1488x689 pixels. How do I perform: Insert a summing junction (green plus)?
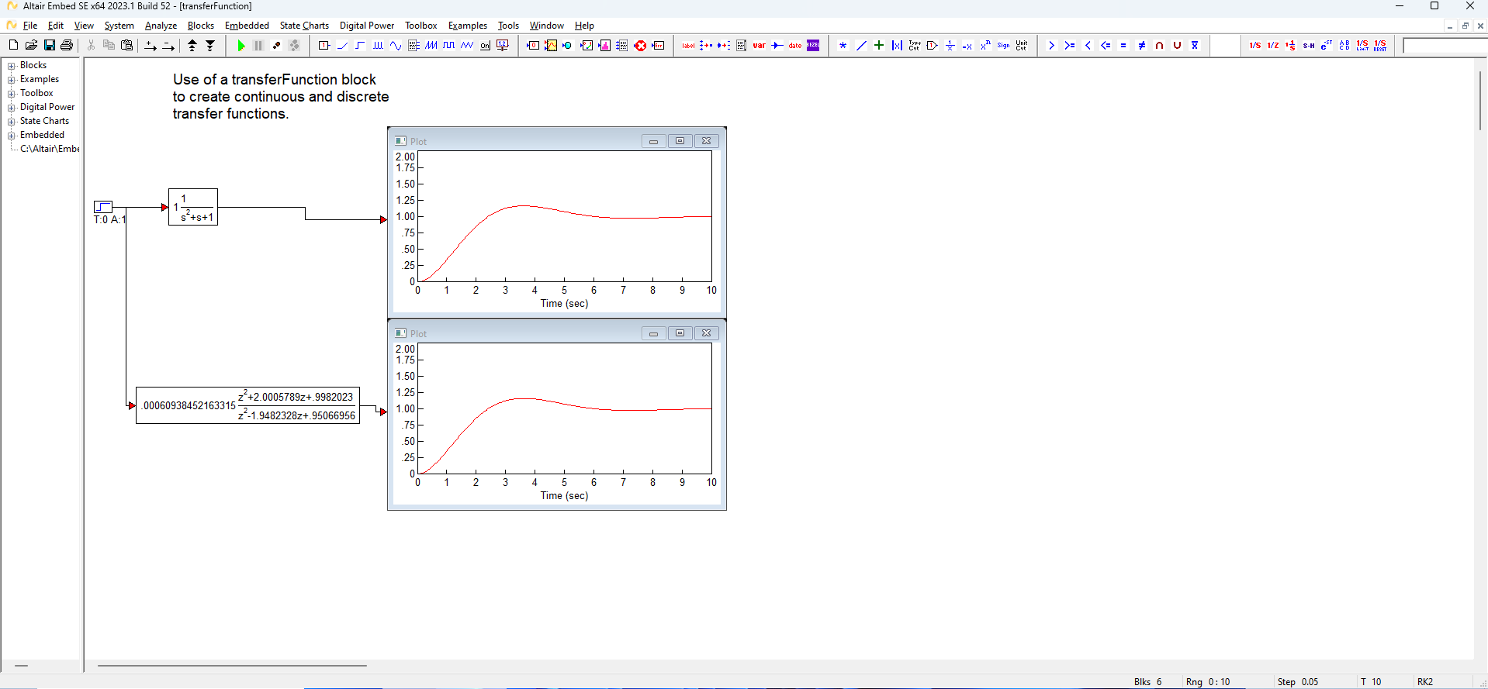click(x=879, y=46)
